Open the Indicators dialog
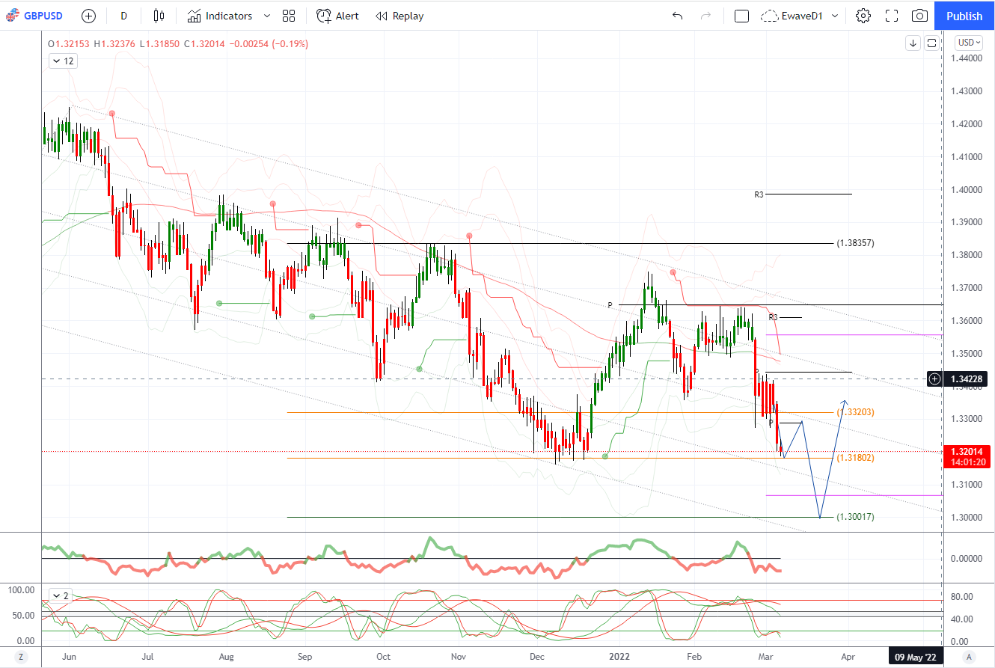 219,16
